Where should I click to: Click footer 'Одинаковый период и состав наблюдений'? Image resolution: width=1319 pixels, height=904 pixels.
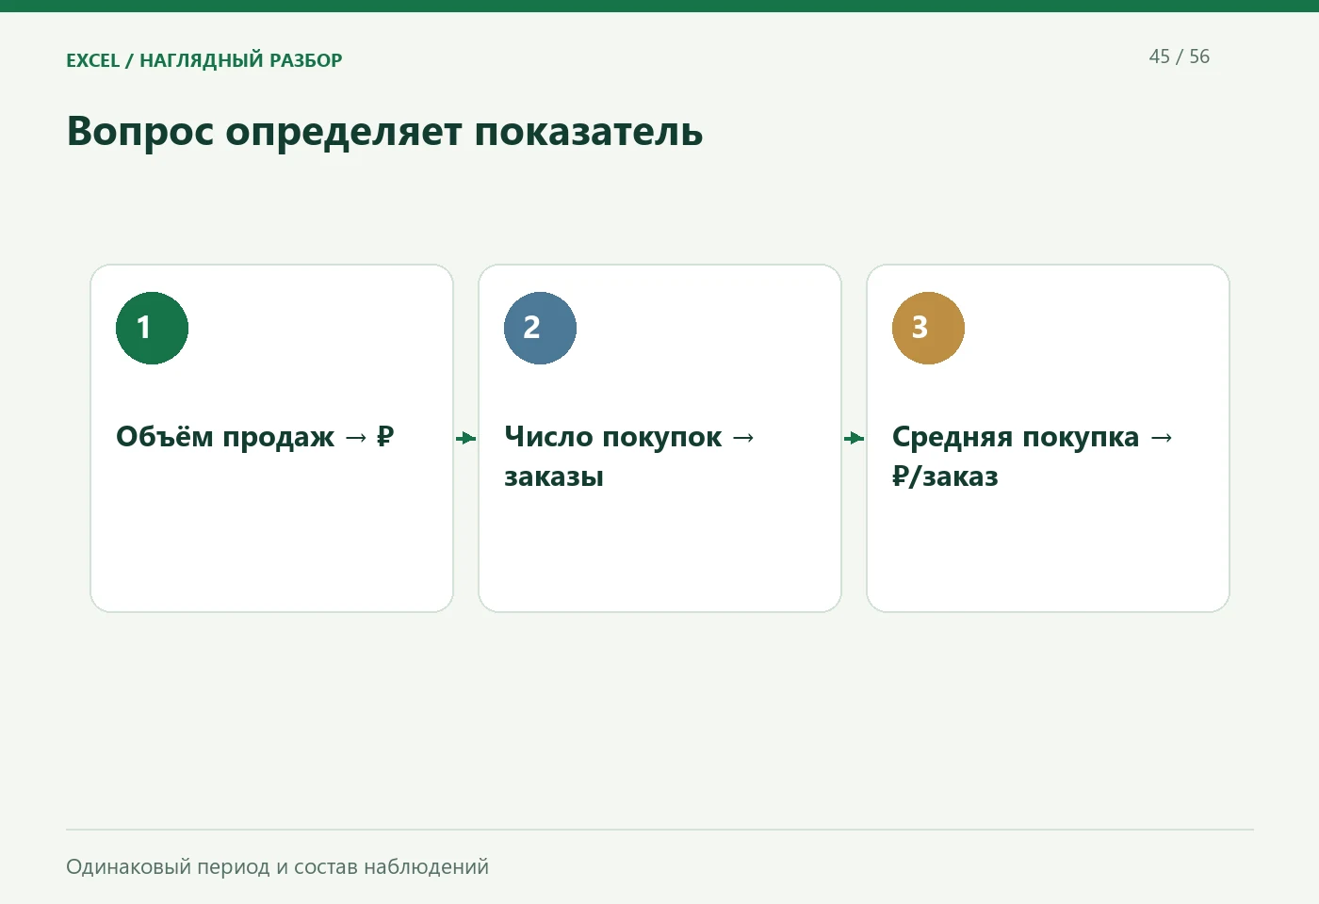(277, 866)
